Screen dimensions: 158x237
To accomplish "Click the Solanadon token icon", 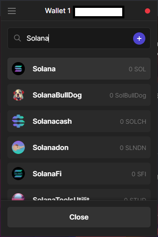I will click(x=18, y=147).
